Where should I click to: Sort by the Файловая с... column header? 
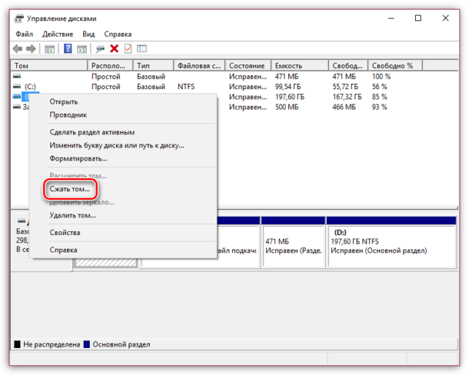coord(200,66)
